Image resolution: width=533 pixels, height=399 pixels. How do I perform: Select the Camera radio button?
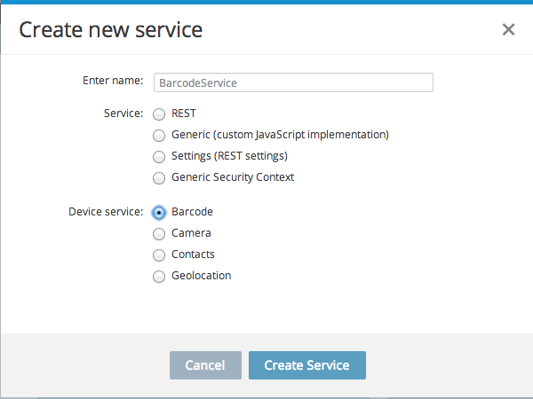[159, 234]
